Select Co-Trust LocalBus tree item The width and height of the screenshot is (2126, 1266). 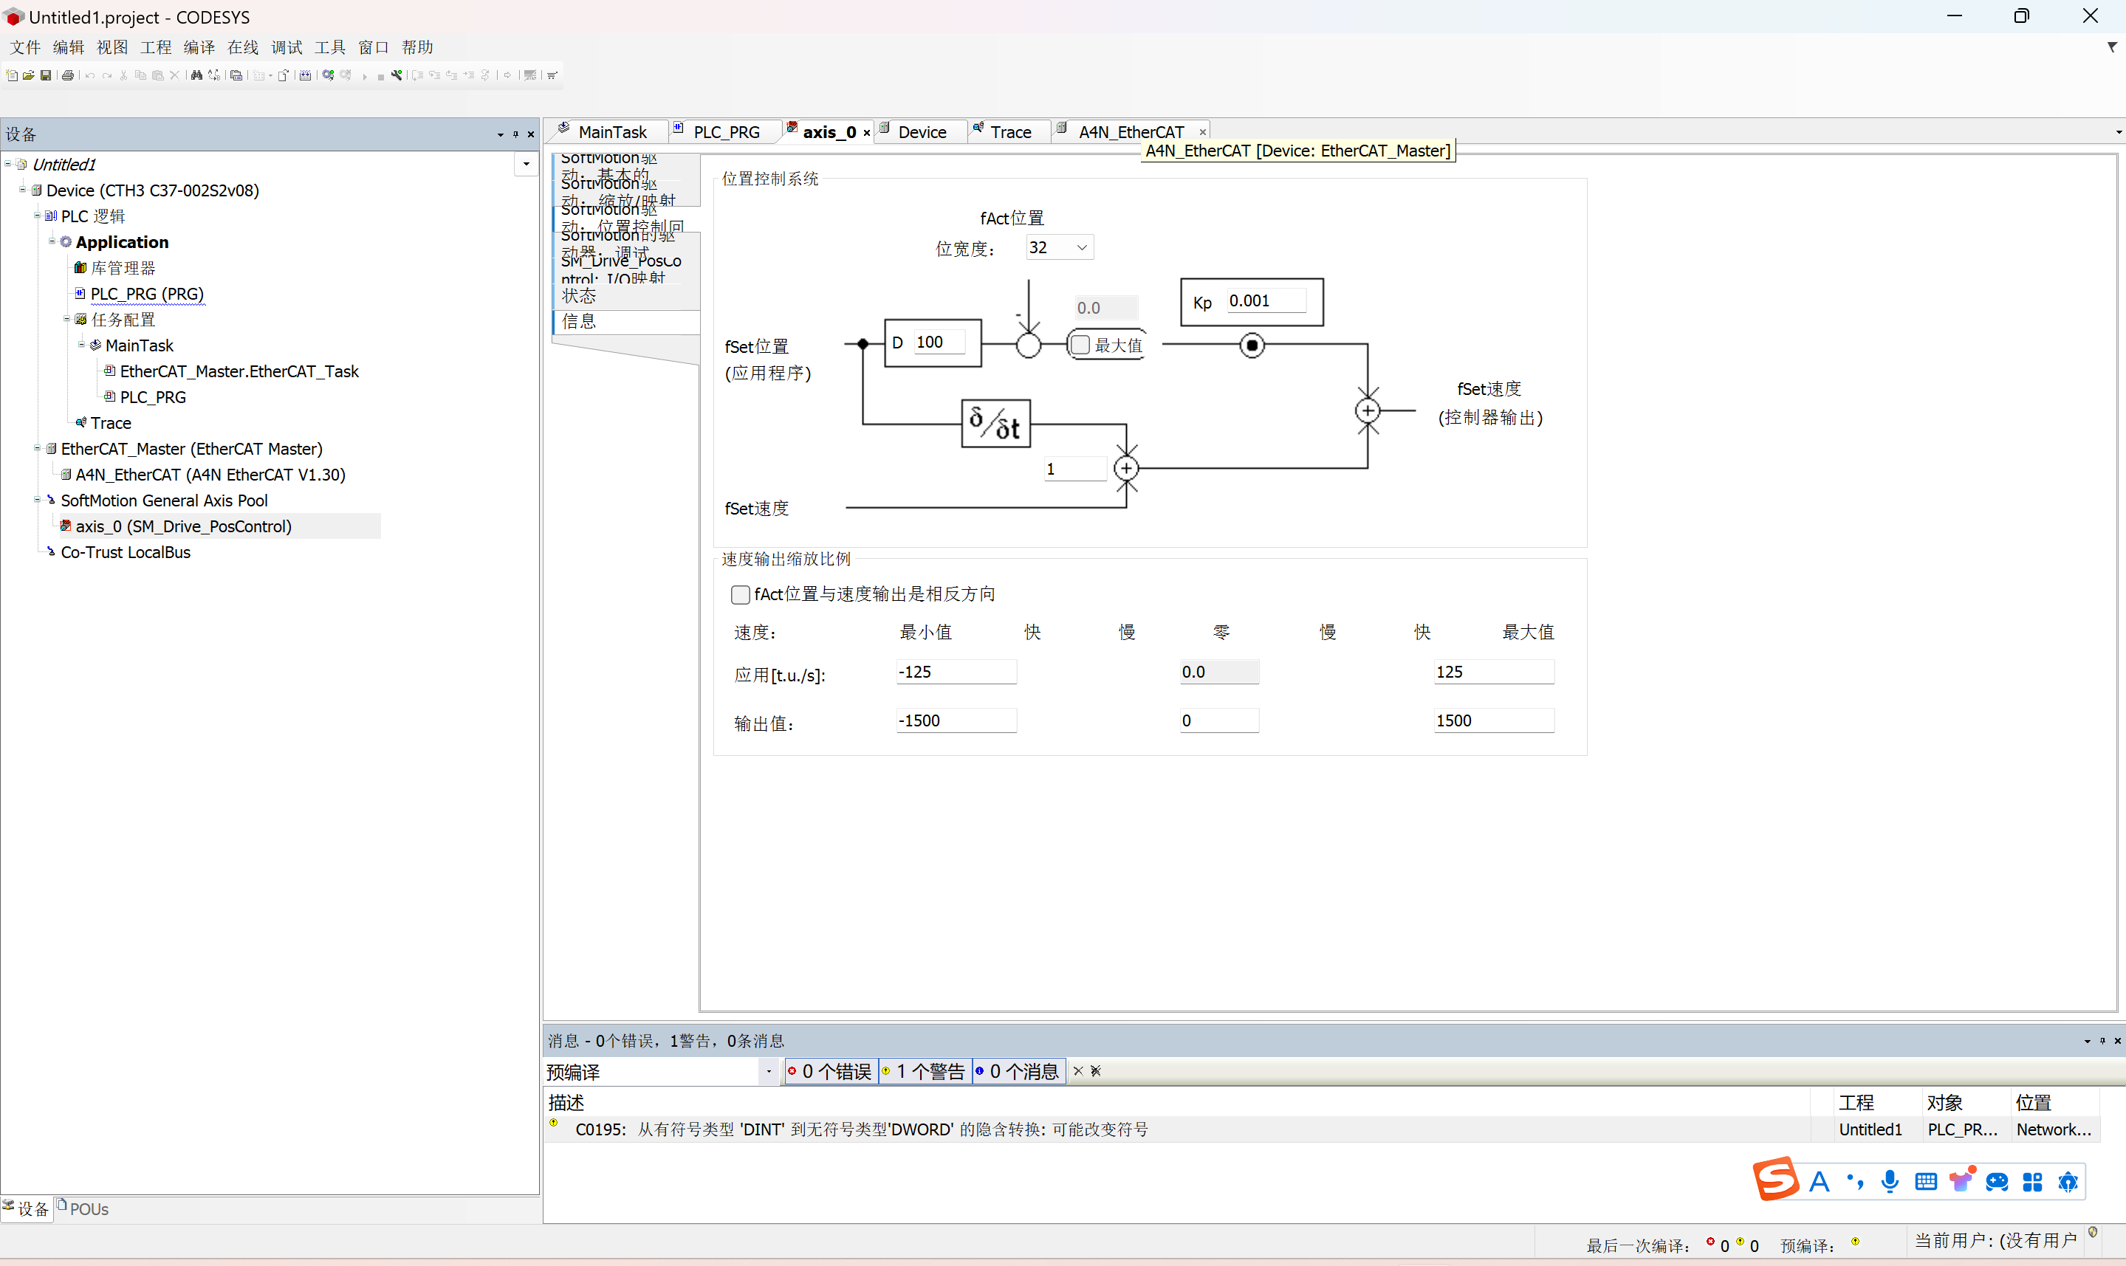point(126,552)
